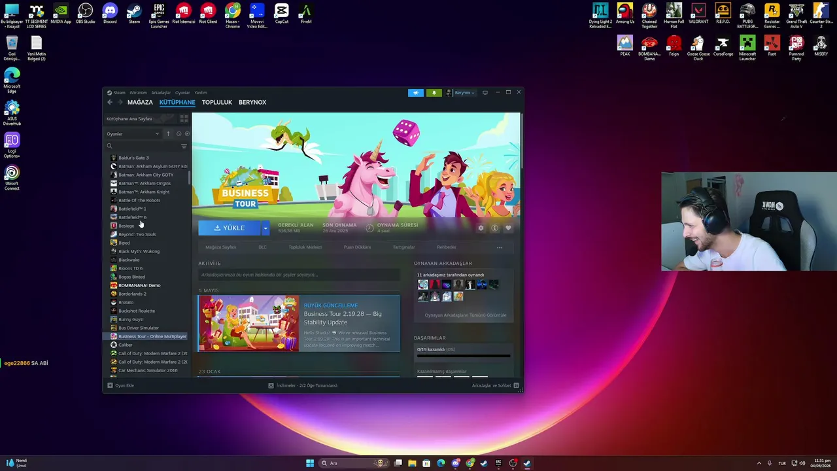837x471 pixels.
Task: Click the library collections grid icon
Action: [184, 119]
